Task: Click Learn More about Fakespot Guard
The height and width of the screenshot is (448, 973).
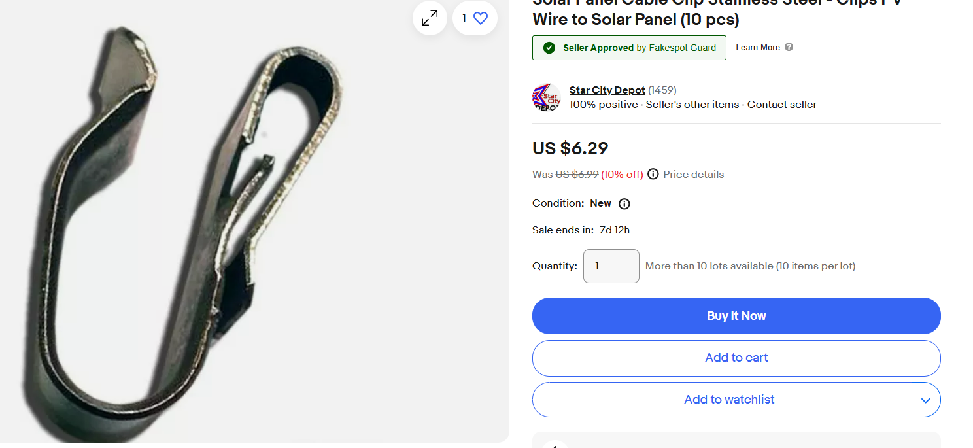Action: click(757, 48)
